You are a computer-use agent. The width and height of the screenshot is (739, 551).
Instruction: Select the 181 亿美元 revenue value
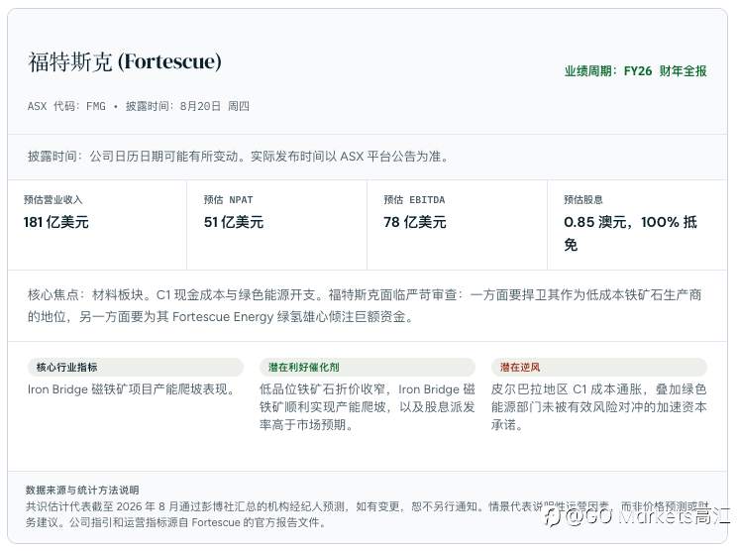pos(56,222)
